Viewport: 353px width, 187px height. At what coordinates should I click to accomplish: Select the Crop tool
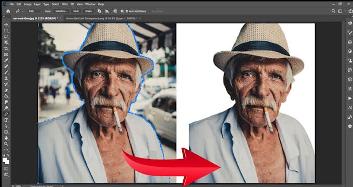click(6, 49)
